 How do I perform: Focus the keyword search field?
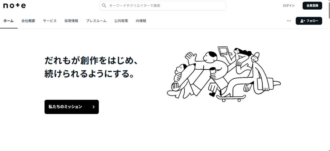(x=163, y=6)
